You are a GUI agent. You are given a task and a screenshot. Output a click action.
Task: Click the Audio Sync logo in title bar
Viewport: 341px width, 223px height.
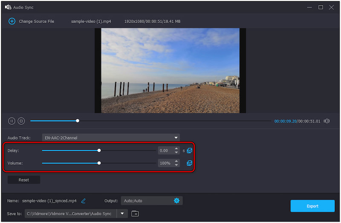8,7
